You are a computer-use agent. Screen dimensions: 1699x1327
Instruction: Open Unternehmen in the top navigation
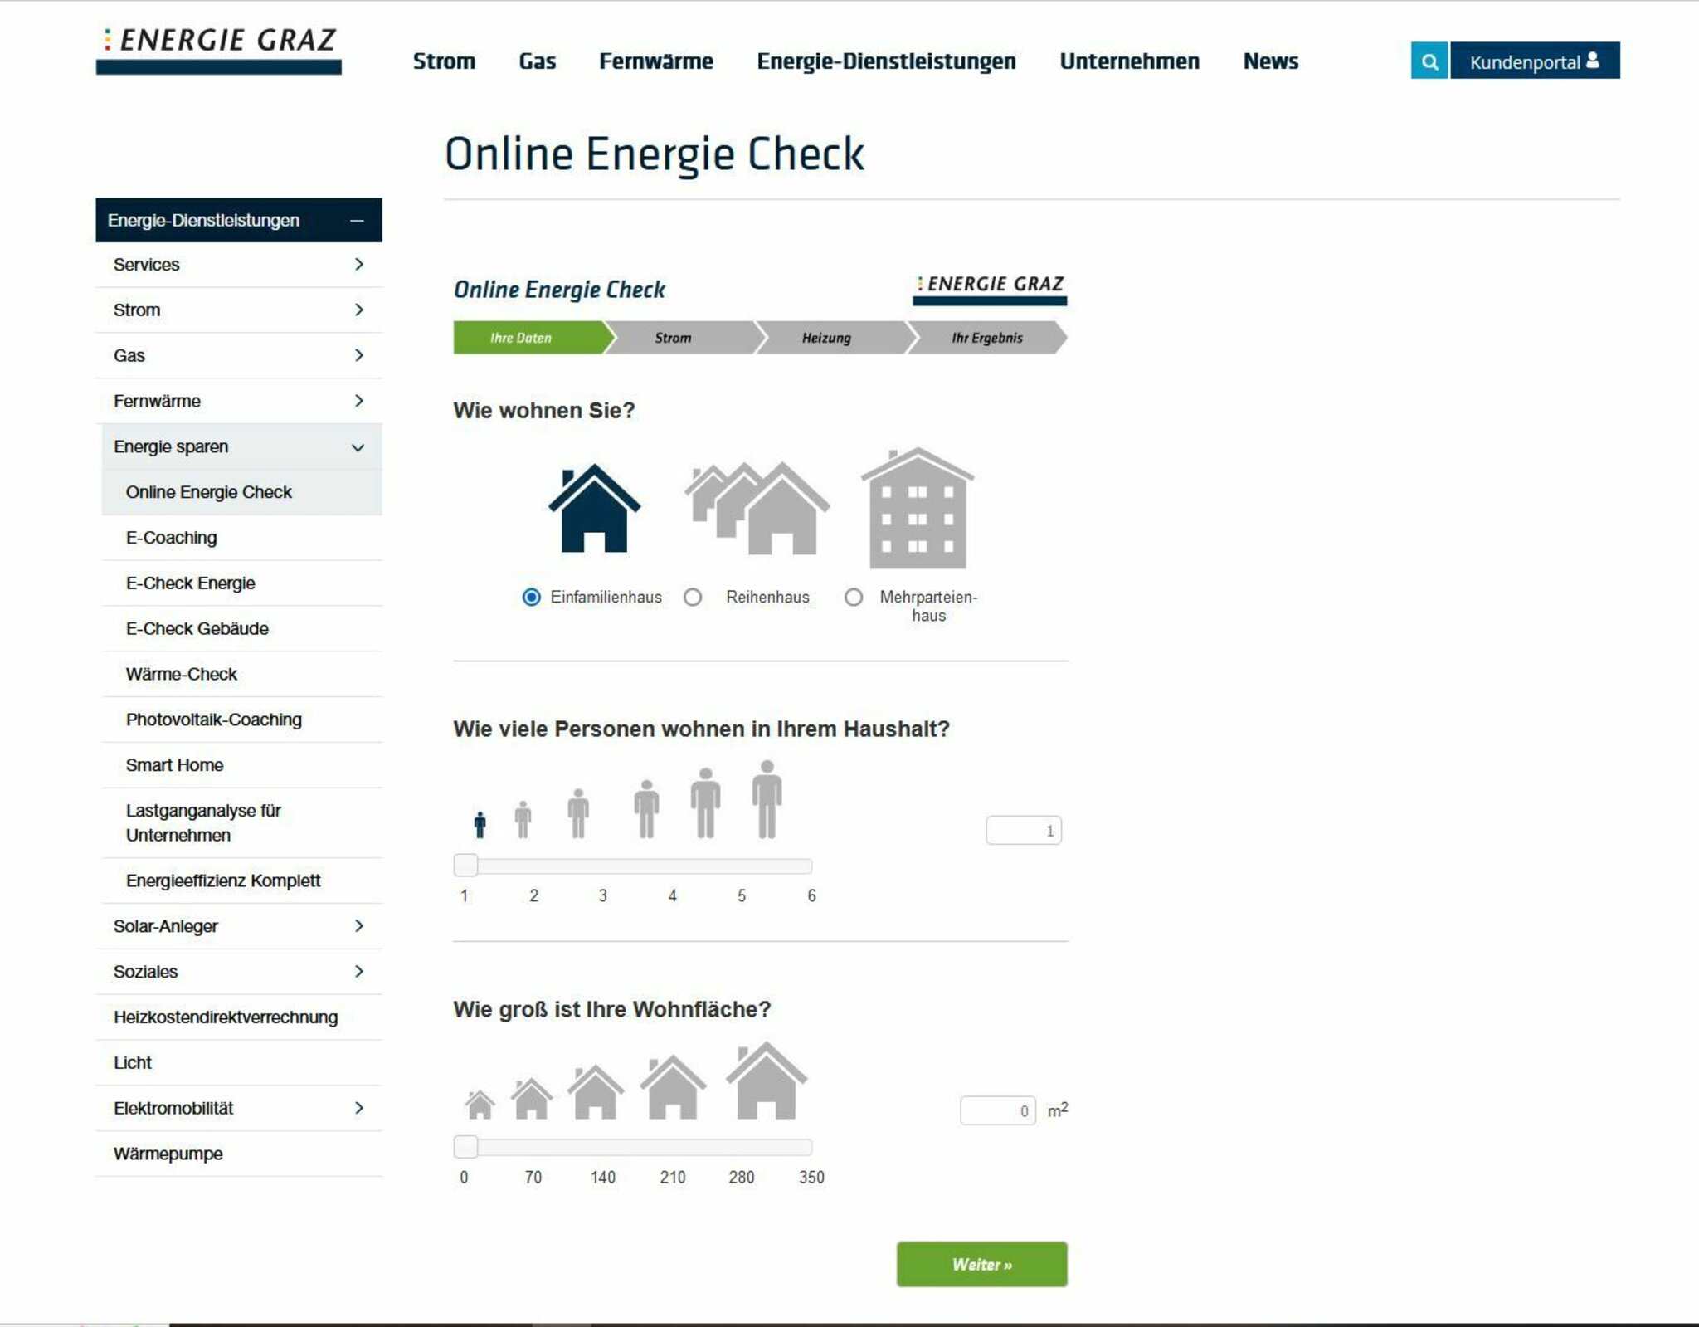pyautogui.click(x=1129, y=61)
